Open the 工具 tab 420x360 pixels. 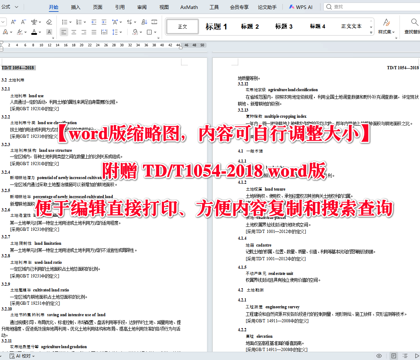[214, 7]
